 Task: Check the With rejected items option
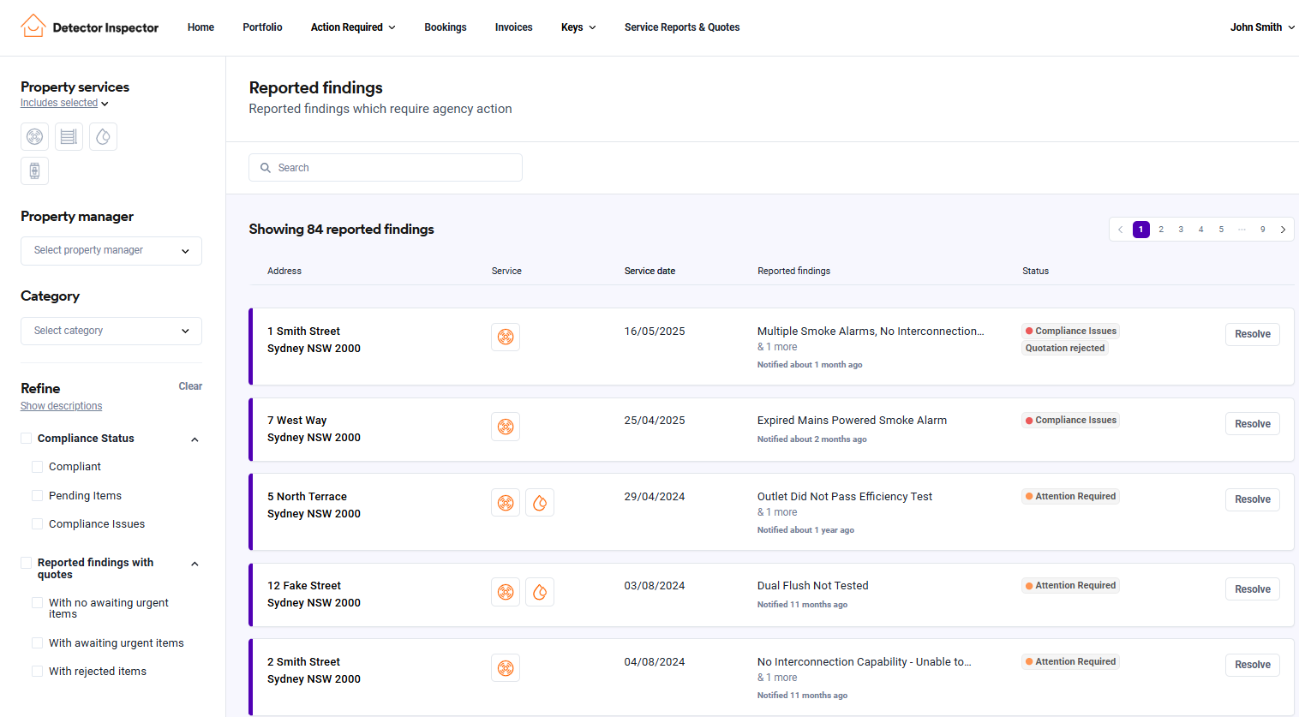pyautogui.click(x=38, y=672)
